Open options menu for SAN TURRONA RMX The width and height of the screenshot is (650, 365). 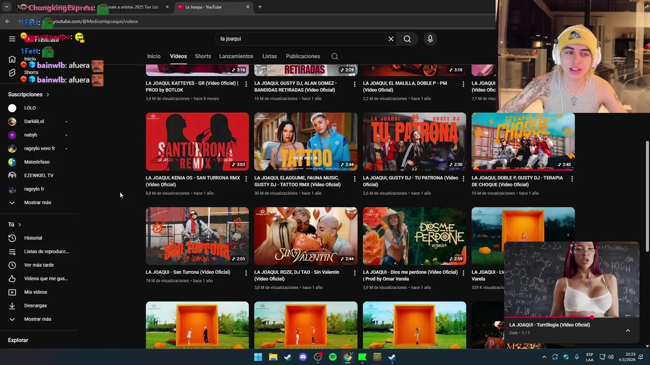pyautogui.click(x=246, y=178)
